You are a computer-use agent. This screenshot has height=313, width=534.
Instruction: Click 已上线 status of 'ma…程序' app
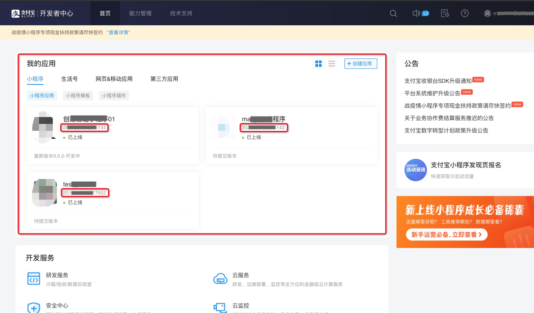(254, 137)
